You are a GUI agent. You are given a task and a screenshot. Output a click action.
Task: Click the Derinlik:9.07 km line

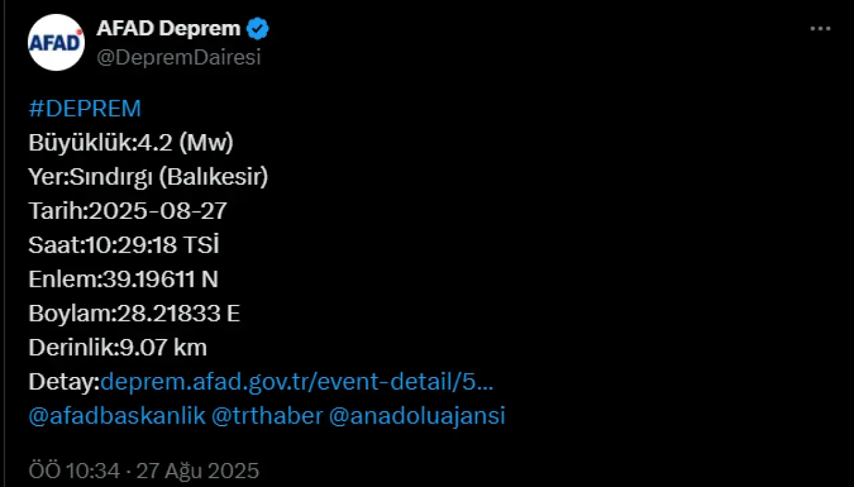click(x=117, y=348)
